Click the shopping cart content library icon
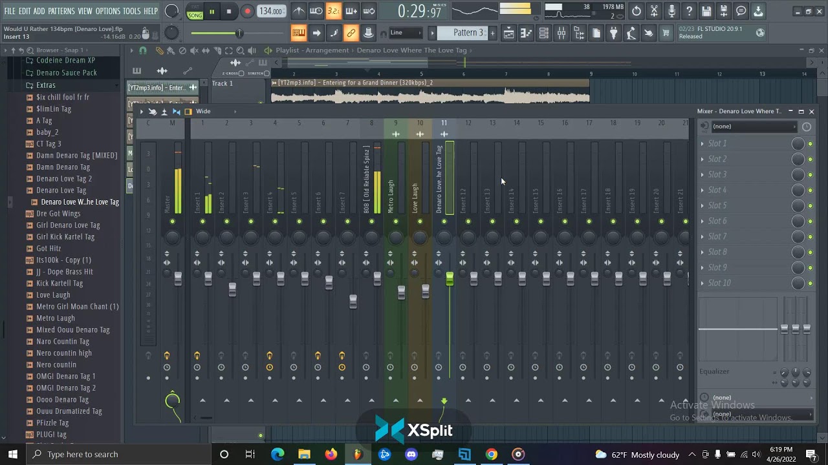The image size is (828, 465). (666, 33)
